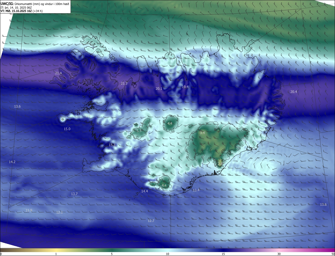Click the 13.7 value label
335x256 pixels.
(x=74, y=194)
